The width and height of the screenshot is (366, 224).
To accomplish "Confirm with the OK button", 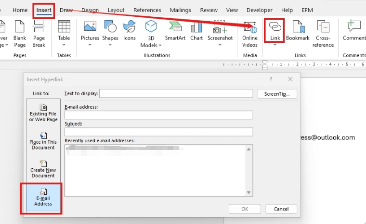I will (245, 209).
